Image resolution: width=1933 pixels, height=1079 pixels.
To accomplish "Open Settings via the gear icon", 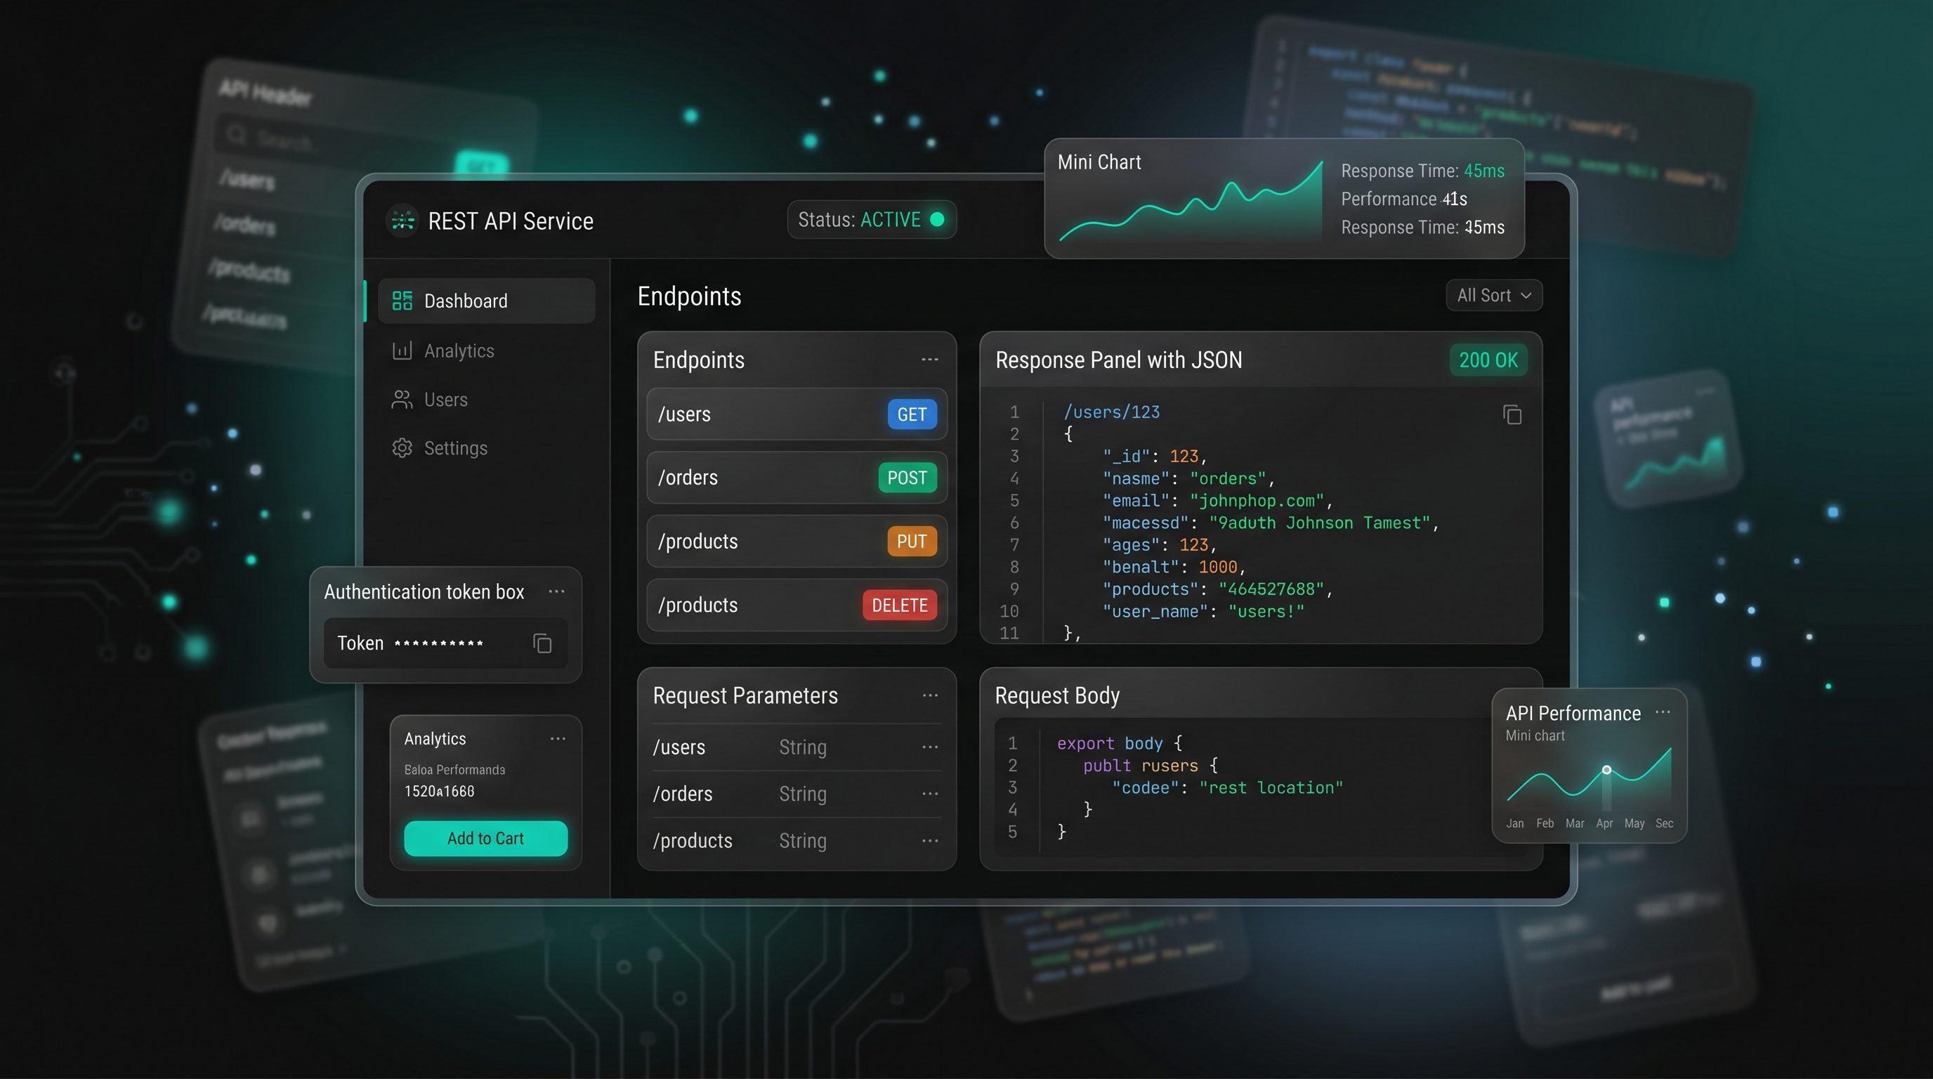I will click(x=402, y=447).
